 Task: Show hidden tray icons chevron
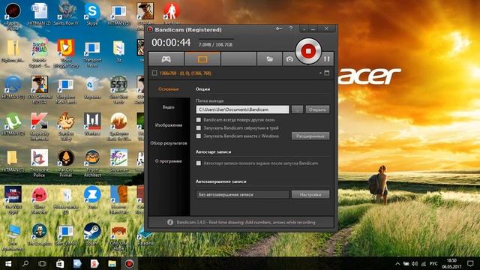[x=397, y=263]
